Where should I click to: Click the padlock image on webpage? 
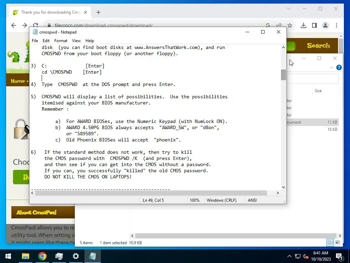(22, 129)
